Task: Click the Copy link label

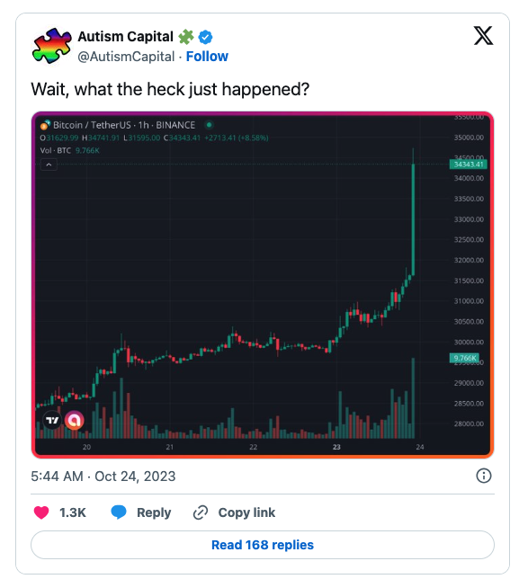Action: pos(246,512)
